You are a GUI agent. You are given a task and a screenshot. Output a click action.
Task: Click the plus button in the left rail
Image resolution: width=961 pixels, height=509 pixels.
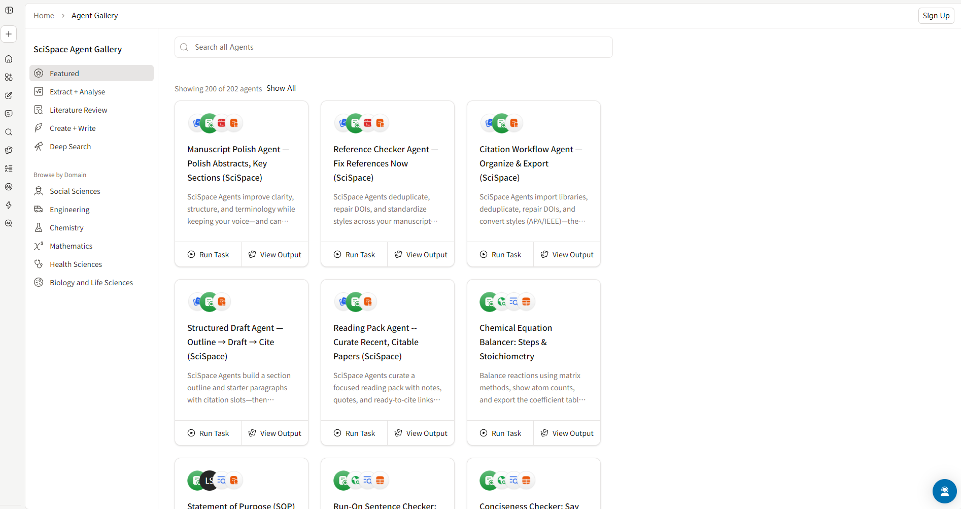(9, 34)
